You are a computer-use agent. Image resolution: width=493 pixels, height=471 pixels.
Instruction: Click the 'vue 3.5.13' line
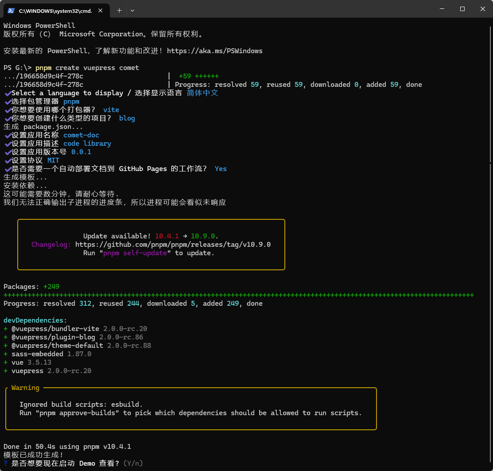pyautogui.click(x=27, y=362)
